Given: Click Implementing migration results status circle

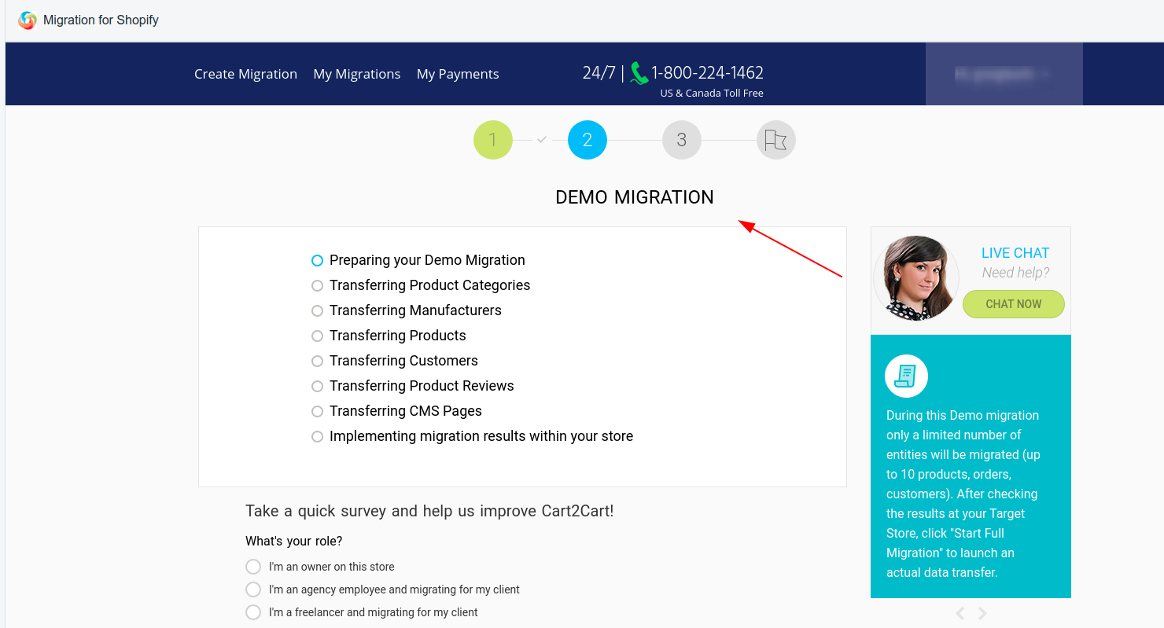Looking at the screenshot, I should pos(318,436).
